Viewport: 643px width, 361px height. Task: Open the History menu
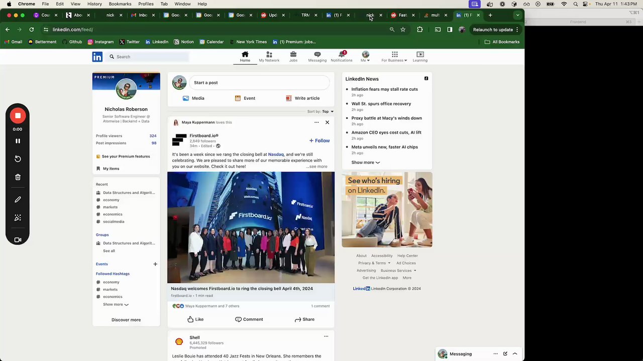pos(94,4)
